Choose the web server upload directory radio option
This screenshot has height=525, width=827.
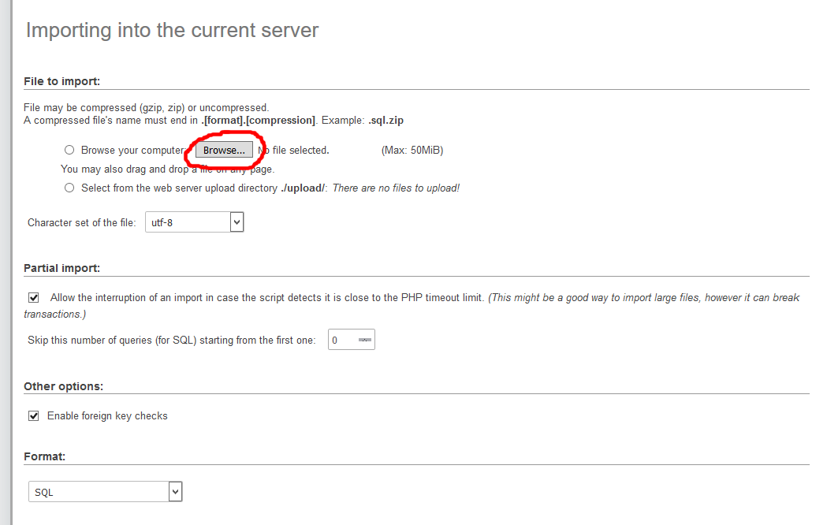tap(69, 188)
